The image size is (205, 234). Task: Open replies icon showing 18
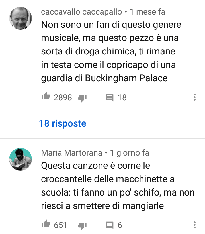pos(110,97)
